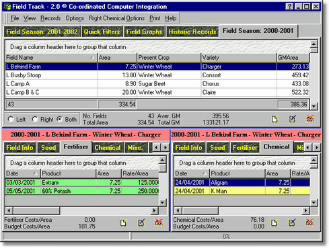Open right panel Fertiliser tab

click(x=245, y=147)
